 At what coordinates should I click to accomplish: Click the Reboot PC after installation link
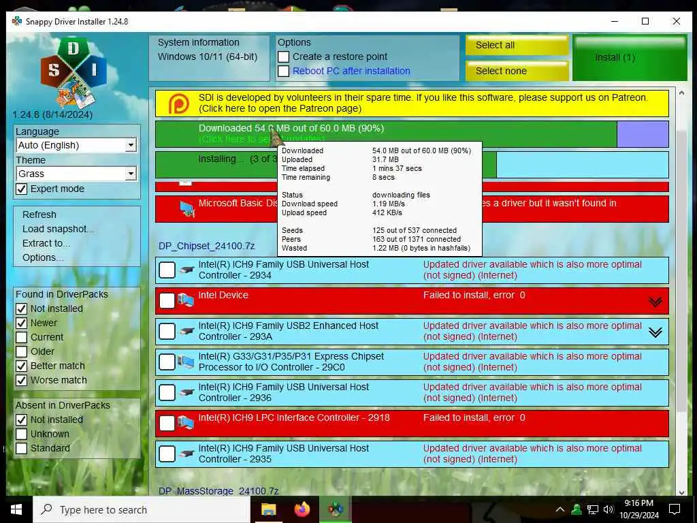(x=351, y=71)
